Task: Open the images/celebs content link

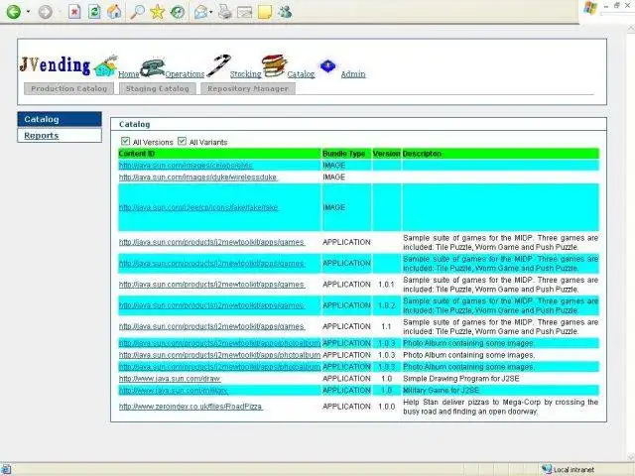Action: click(x=186, y=166)
